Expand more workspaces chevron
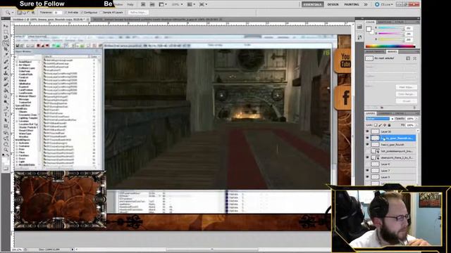Image resolution: width=451 pixels, height=253 pixels. coord(366,4)
